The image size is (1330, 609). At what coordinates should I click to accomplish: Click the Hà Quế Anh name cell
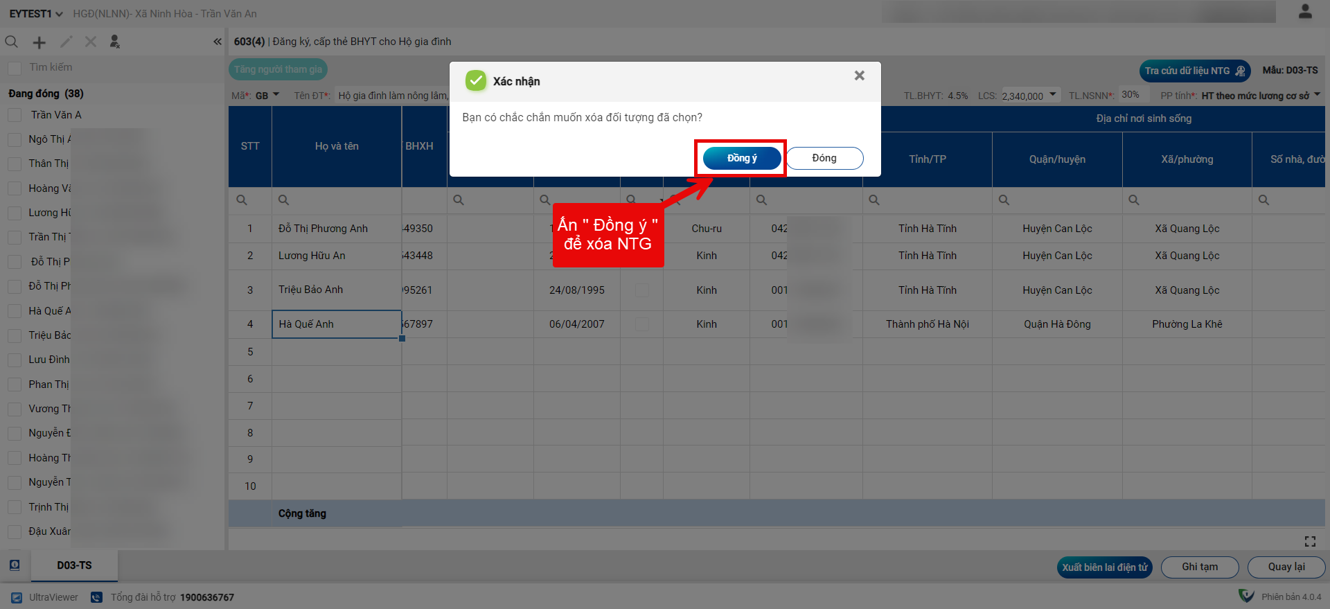(337, 324)
